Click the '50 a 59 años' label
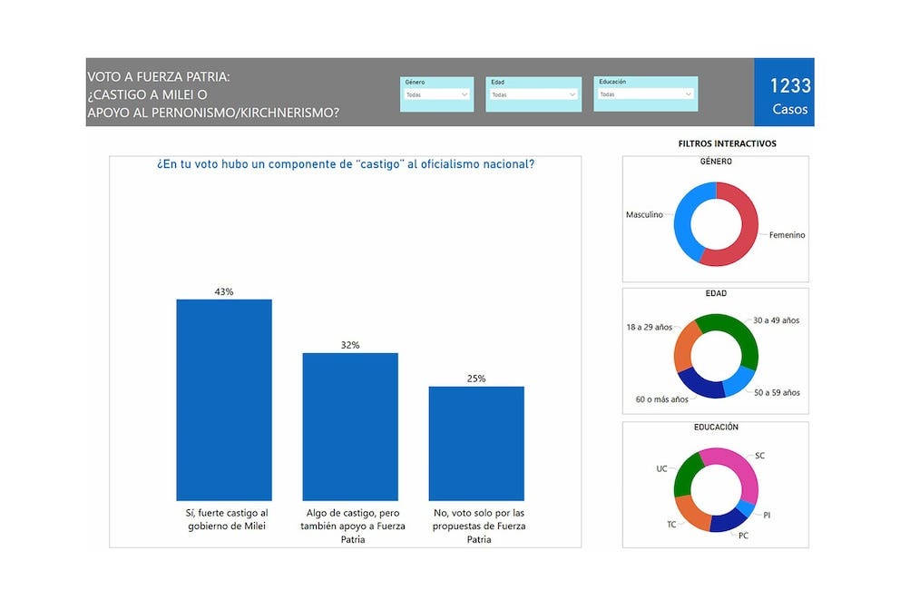The width and height of the screenshot is (900, 610). coord(777,393)
